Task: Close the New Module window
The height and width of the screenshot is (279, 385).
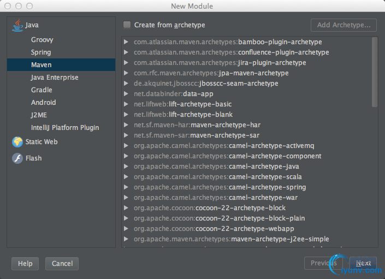Action: point(7,6)
